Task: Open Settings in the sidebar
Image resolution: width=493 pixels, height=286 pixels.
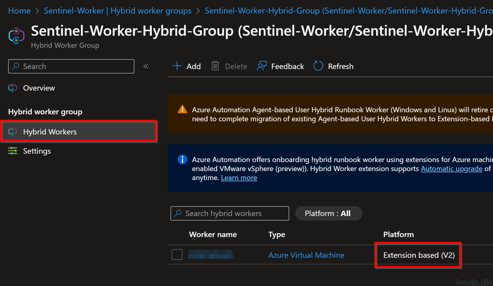Action: coord(37,151)
